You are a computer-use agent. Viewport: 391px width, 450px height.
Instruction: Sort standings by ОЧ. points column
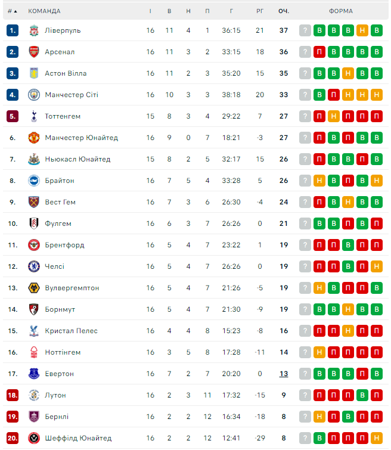click(283, 11)
